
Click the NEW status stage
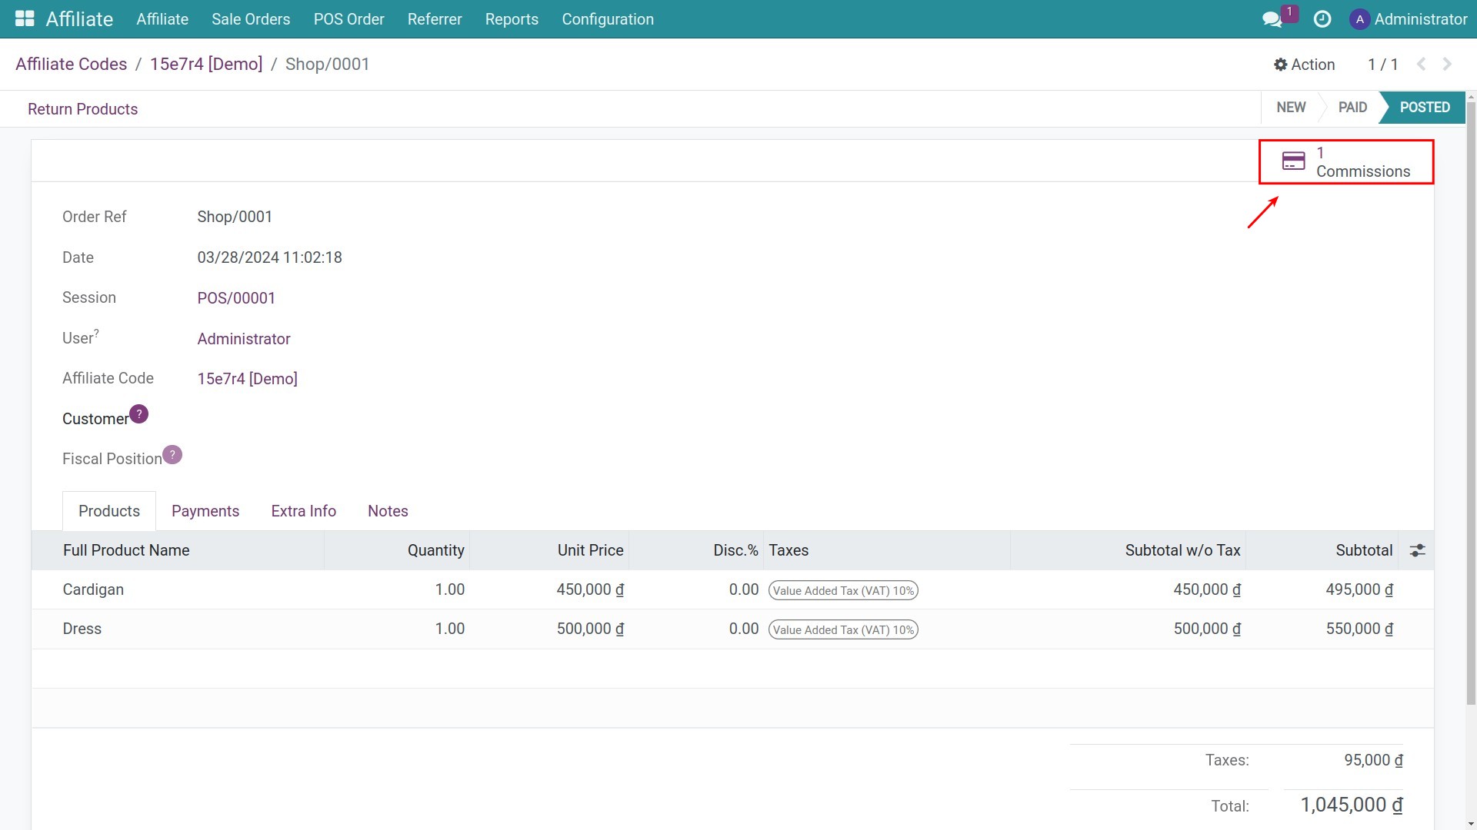coord(1291,108)
